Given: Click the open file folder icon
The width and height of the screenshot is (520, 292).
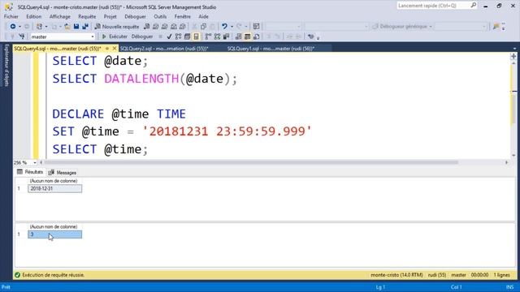Looking at the screenshot, I should click(x=67, y=26).
